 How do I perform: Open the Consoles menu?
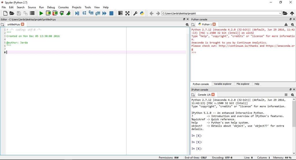click(x=63, y=7)
